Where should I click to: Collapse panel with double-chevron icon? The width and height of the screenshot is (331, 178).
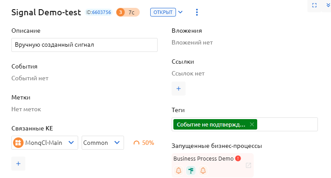[x=328, y=5]
